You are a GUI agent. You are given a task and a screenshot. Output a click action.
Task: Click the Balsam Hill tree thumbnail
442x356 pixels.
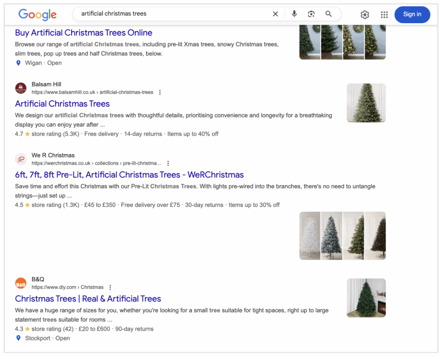pos(366,103)
